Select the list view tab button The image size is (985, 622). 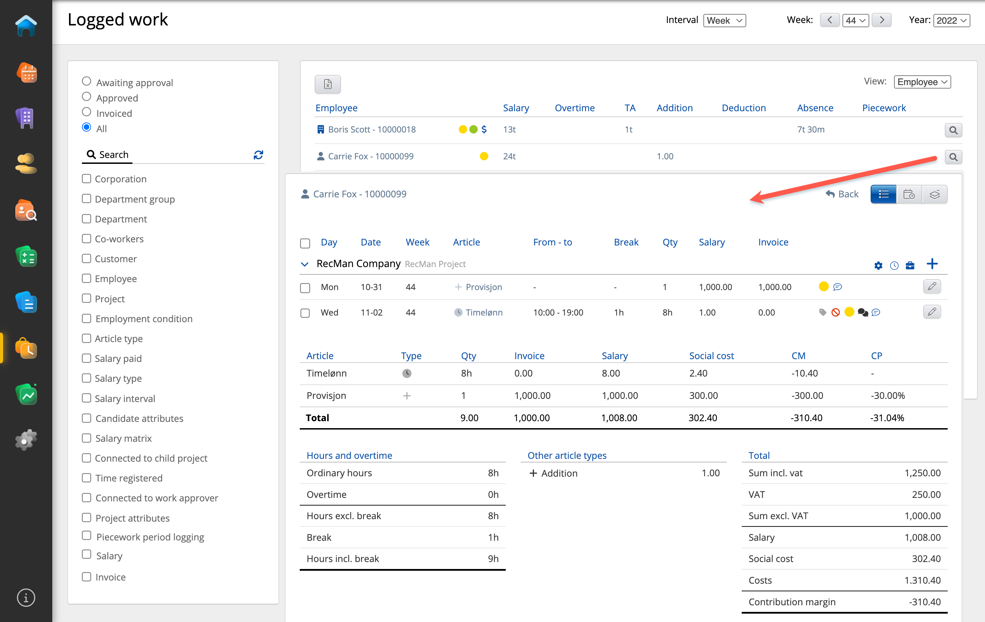pyautogui.click(x=883, y=194)
